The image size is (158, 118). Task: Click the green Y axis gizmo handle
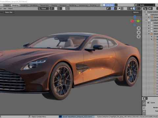[x=138, y=21]
